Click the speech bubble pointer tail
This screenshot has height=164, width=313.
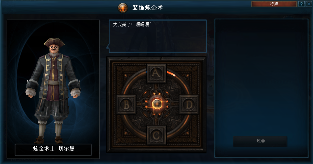point(108,47)
